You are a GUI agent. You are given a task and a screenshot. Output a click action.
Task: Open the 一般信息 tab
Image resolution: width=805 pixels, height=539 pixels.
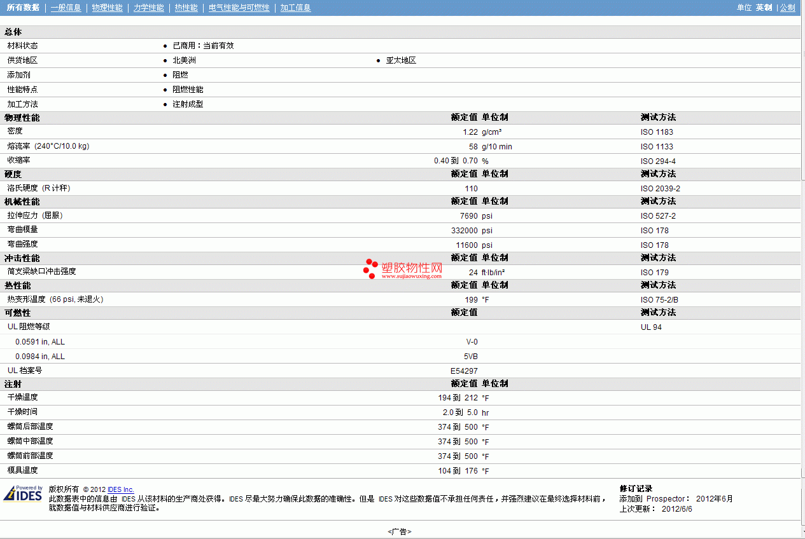[66, 8]
